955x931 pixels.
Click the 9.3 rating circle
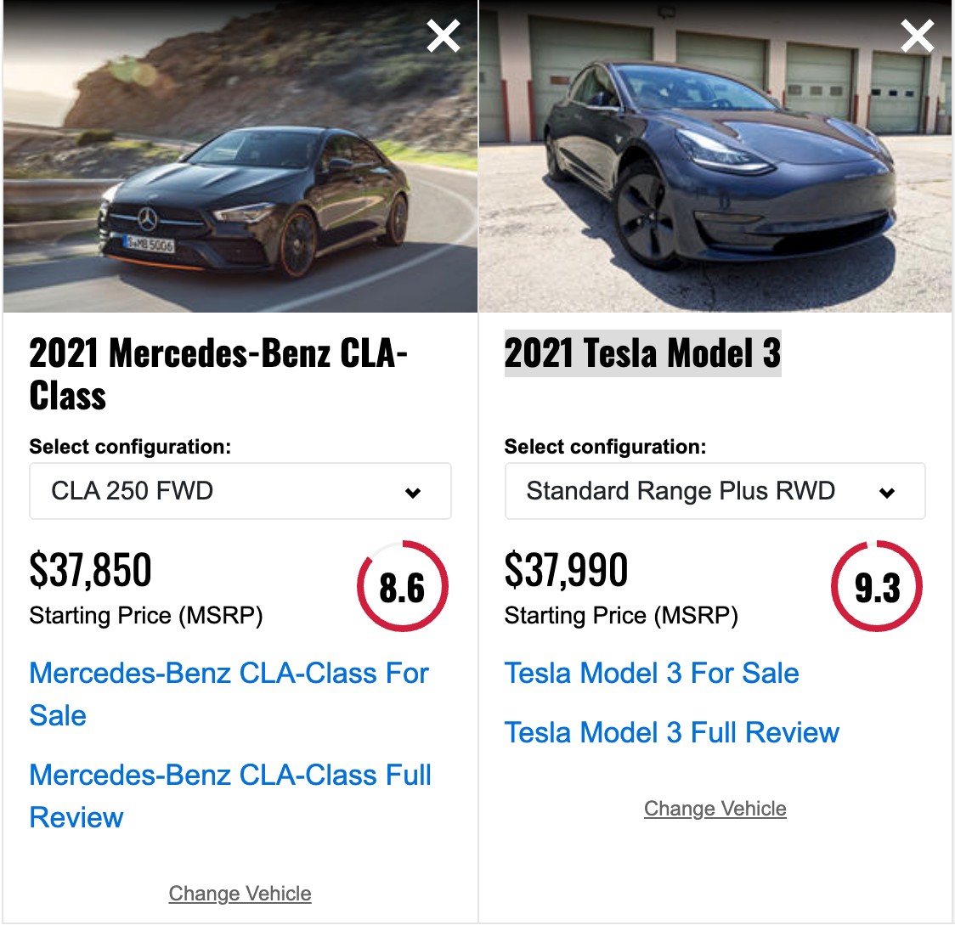(x=877, y=586)
